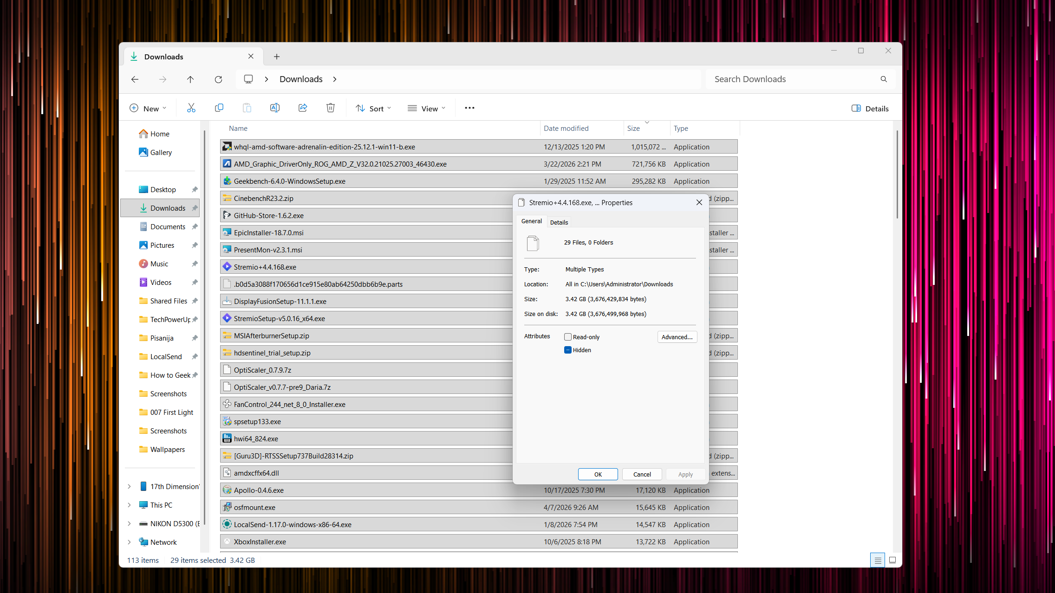This screenshot has width=1055, height=593.
Task: Click the Share icon in toolbar
Action: (x=303, y=108)
